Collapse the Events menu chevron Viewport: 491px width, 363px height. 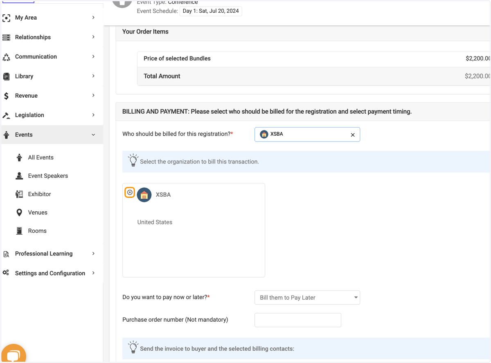(93, 135)
